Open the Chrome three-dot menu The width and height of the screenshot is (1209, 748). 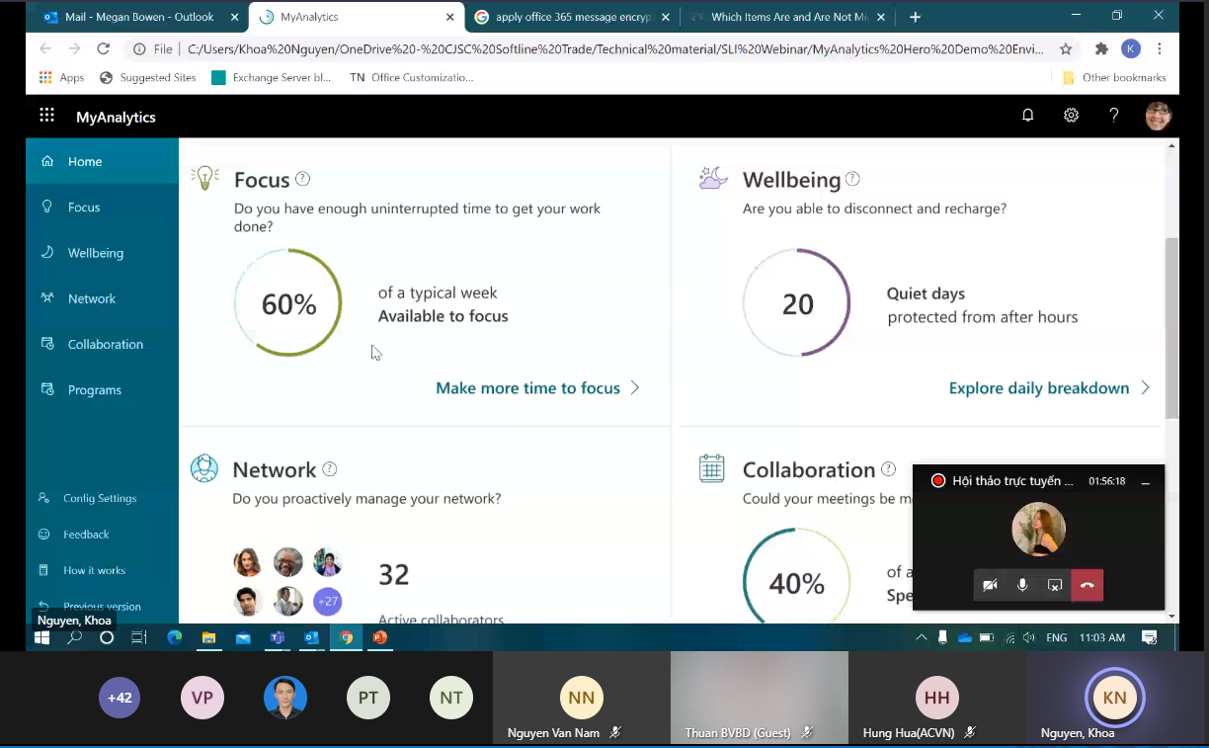click(x=1160, y=48)
